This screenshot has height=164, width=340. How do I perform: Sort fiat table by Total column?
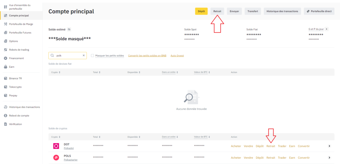(97, 72)
